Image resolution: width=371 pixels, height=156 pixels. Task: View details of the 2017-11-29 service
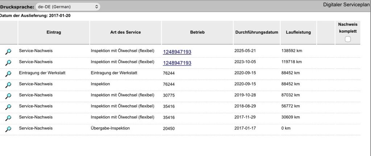[x=8, y=118]
